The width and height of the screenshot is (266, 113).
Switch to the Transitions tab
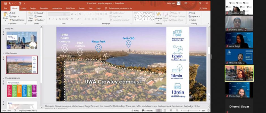point(44,8)
